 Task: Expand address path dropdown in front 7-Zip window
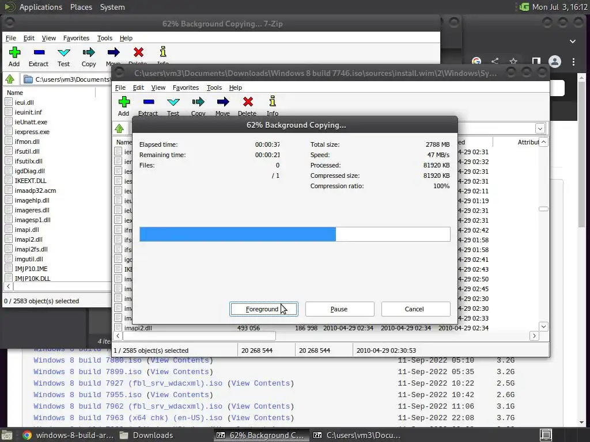(x=540, y=128)
